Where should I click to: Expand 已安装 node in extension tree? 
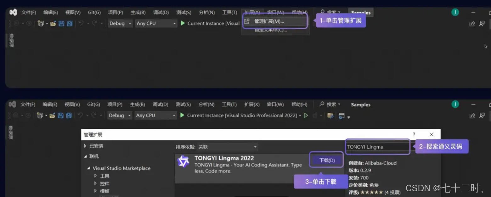[x=85, y=146]
